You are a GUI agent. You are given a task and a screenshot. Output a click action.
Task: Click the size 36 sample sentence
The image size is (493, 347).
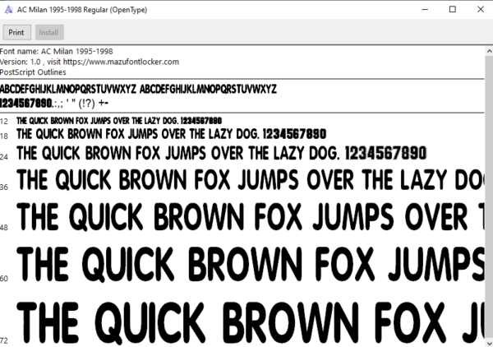click(x=251, y=179)
